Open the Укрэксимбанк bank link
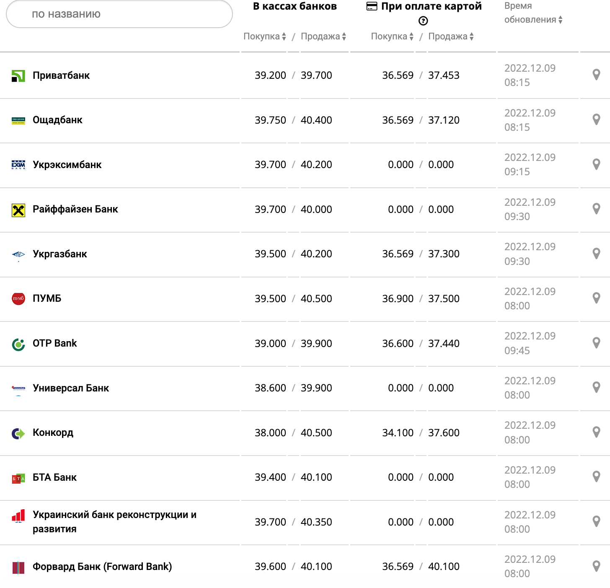The height and width of the screenshot is (588, 610). pos(67,165)
